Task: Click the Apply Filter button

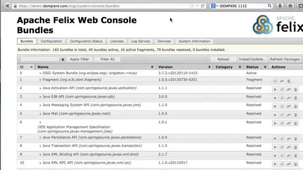Action: pos(80,59)
